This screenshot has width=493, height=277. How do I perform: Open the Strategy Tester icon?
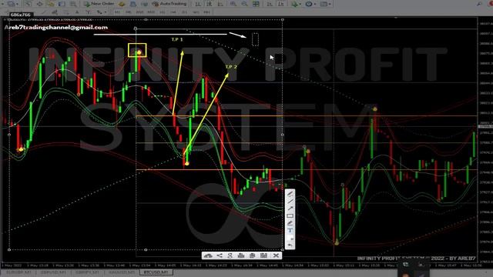coord(73,4)
